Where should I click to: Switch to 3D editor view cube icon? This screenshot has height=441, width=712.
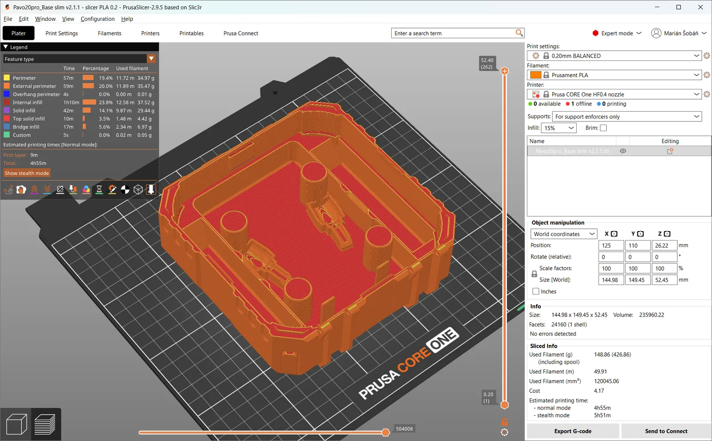17,424
